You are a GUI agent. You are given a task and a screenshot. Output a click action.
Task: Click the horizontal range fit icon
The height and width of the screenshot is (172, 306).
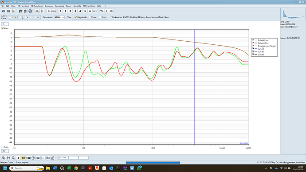[x=8, y=158]
